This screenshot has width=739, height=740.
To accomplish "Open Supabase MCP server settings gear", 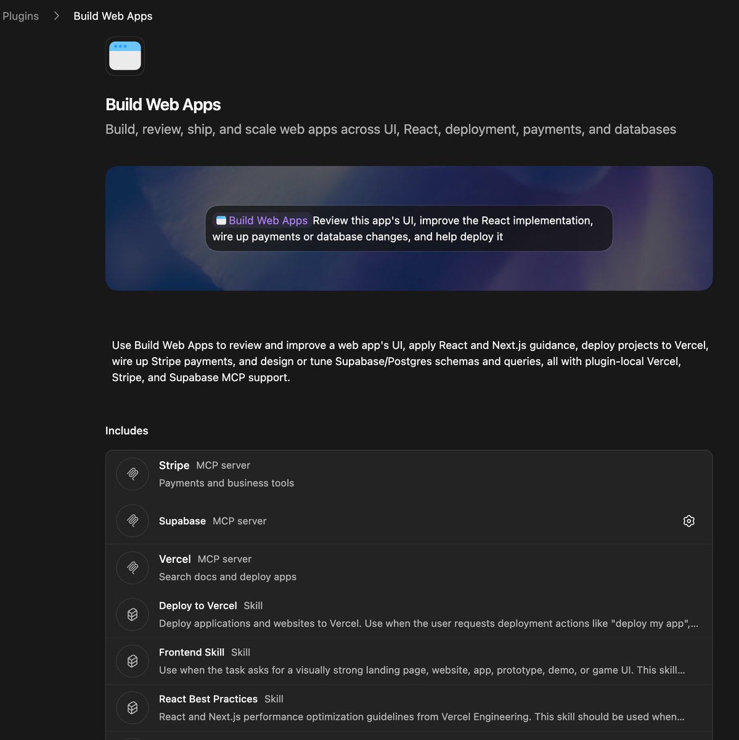I will click(x=689, y=521).
